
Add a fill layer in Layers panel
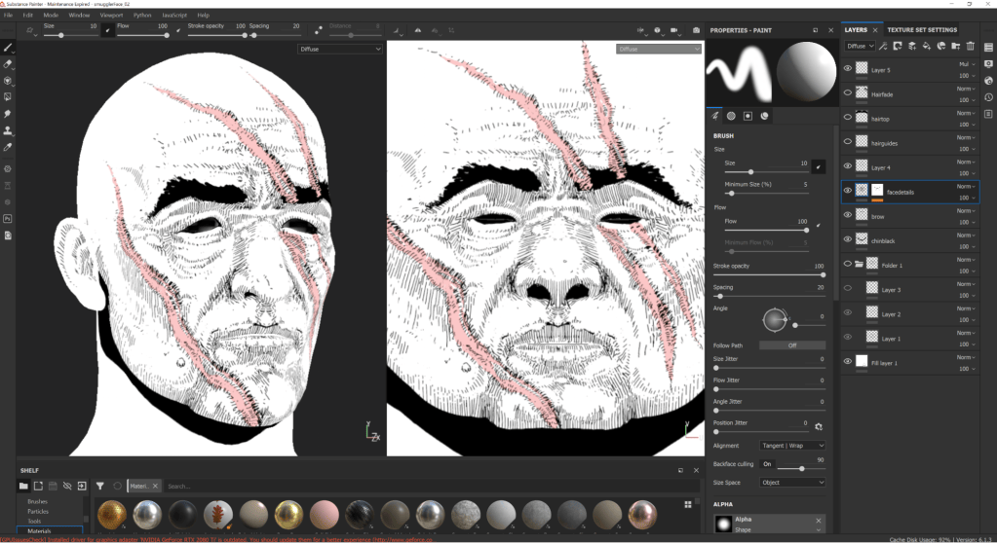click(x=927, y=46)
